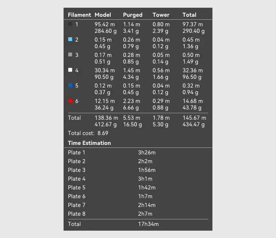
Task: Click the blue filament 5 color swatch
Action: (x=70, y=85)
